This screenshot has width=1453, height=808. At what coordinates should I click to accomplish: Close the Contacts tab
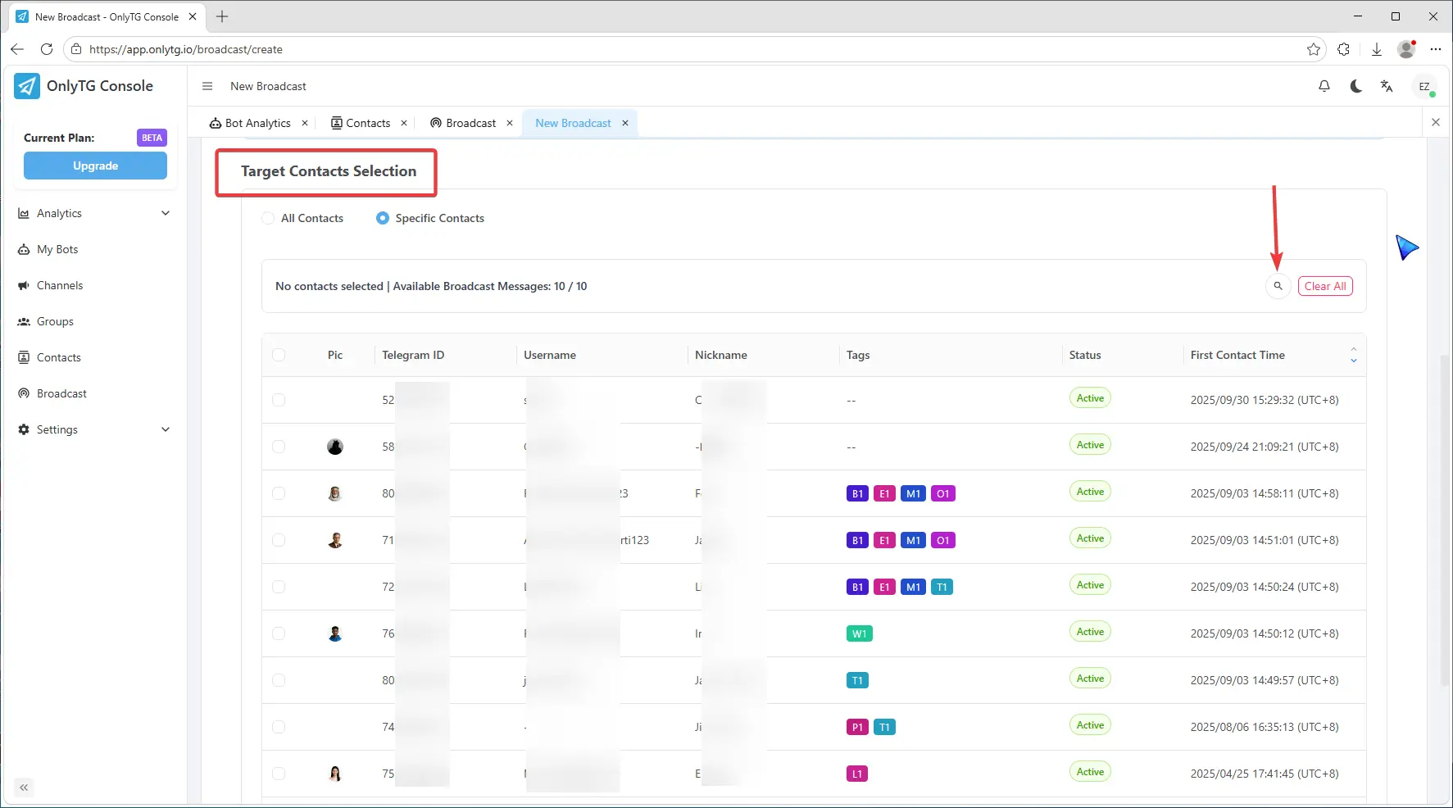pyautogui.click(x=404, y=123)
